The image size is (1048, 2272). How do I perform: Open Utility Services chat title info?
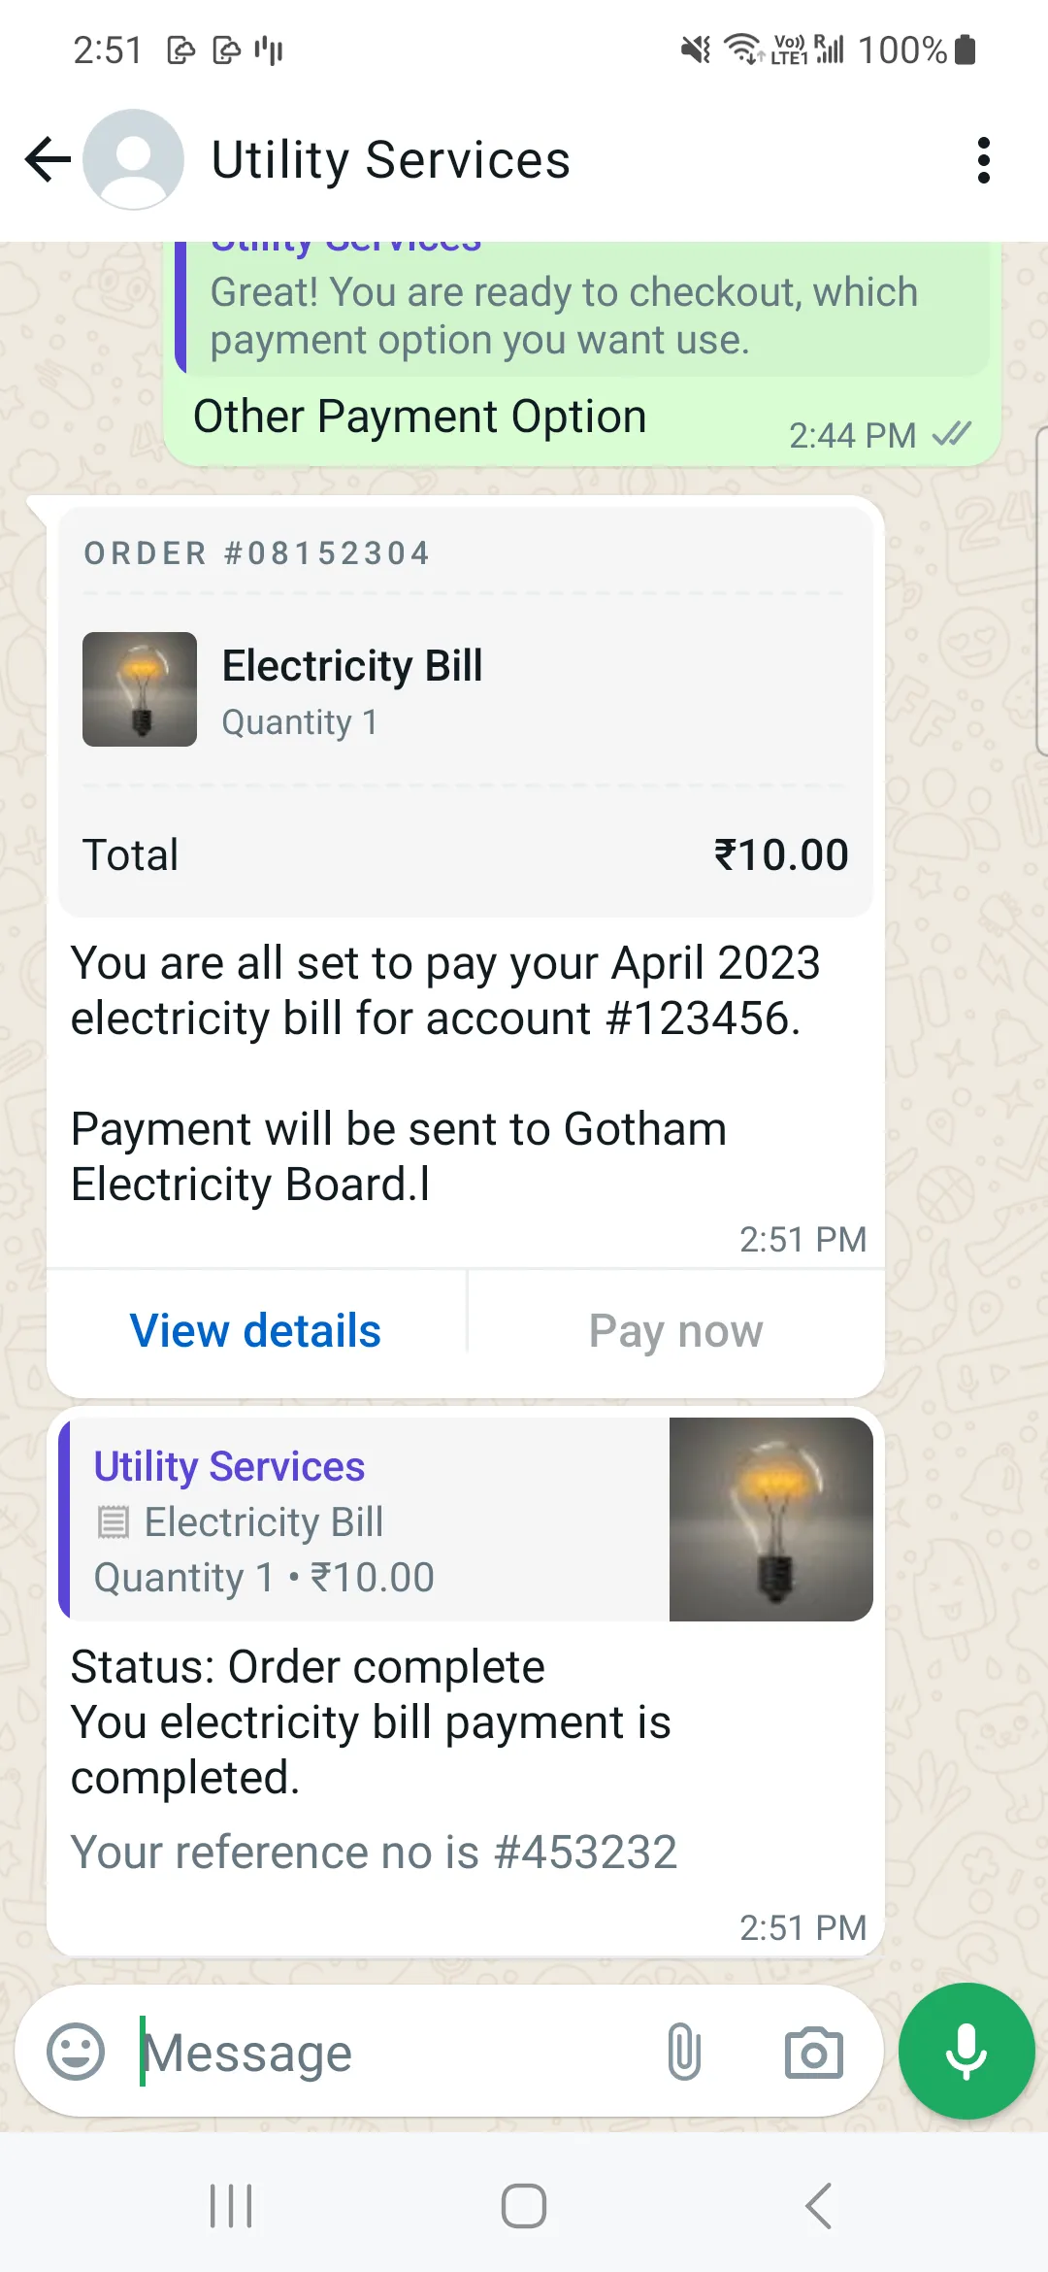pos(390,160)
